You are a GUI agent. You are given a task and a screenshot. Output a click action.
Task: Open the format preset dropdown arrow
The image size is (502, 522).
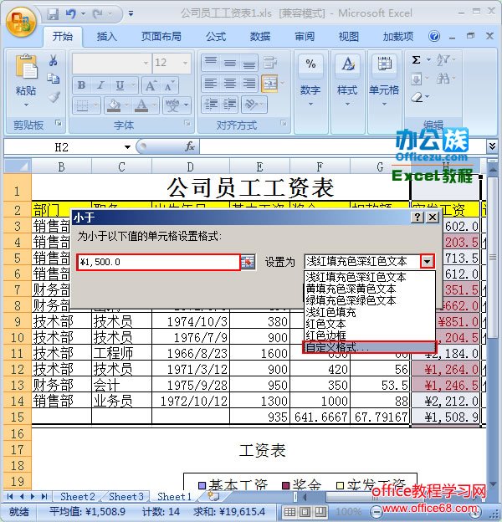pos(427,261)
